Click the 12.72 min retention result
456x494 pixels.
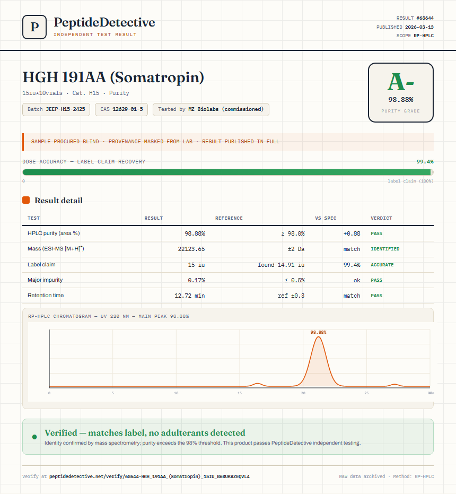pos(190,296)
